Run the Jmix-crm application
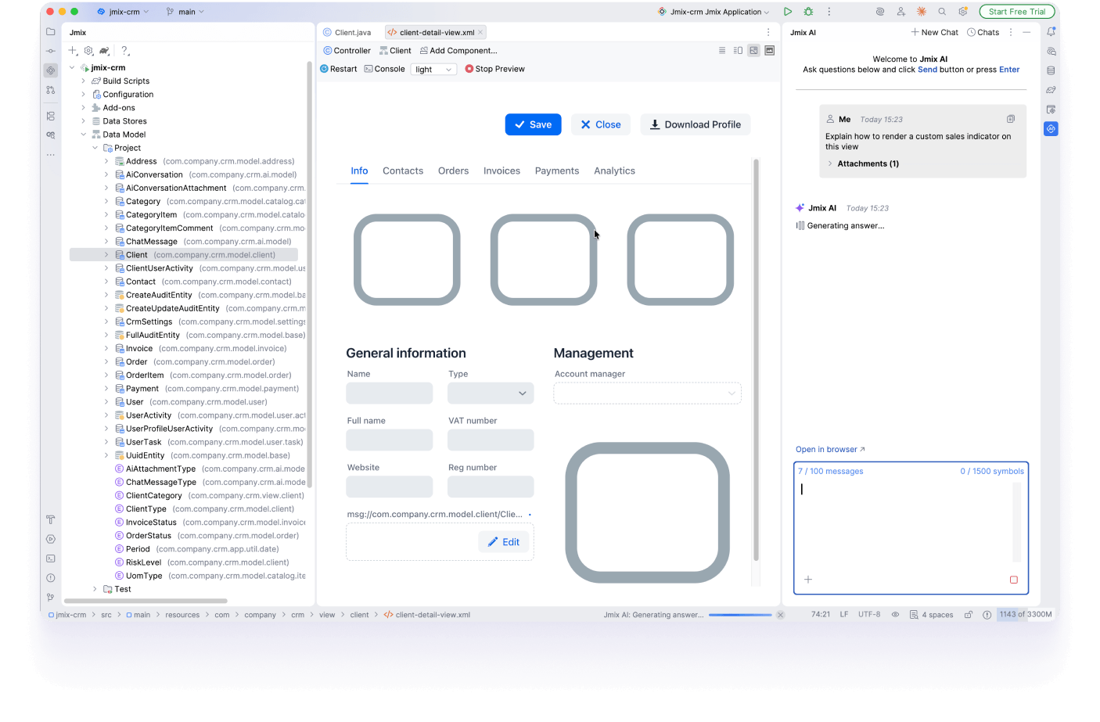 click(788, 12)
